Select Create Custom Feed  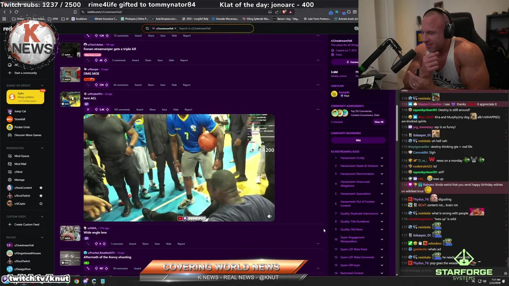(x=23, y=224)
